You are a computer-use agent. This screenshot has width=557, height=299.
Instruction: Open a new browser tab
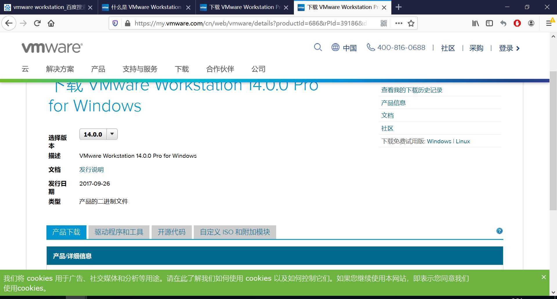pyautogui.click(x=399, y=7)
